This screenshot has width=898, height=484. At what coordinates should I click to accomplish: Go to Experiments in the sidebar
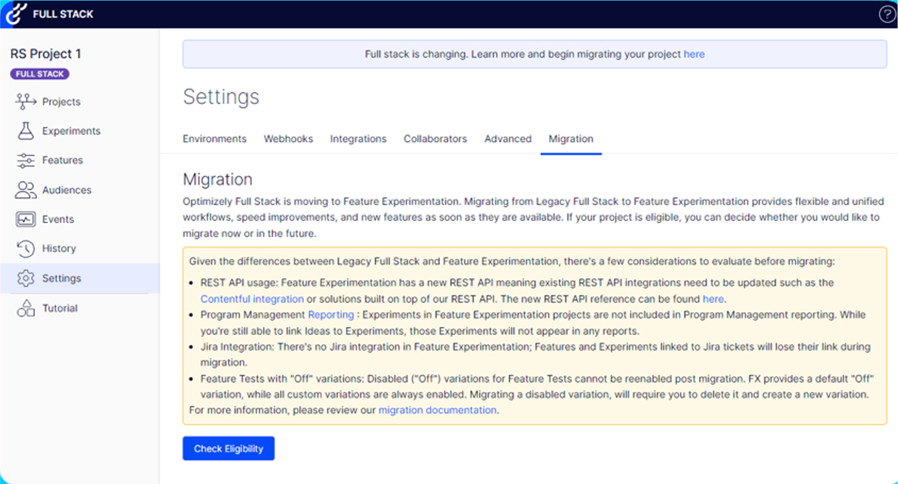(x=71, y=131)
